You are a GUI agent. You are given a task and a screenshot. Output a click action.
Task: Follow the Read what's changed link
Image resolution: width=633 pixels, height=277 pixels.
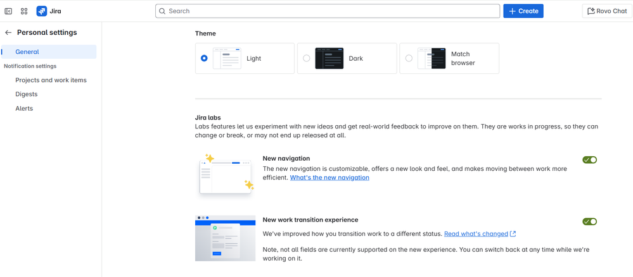point(476,234)
